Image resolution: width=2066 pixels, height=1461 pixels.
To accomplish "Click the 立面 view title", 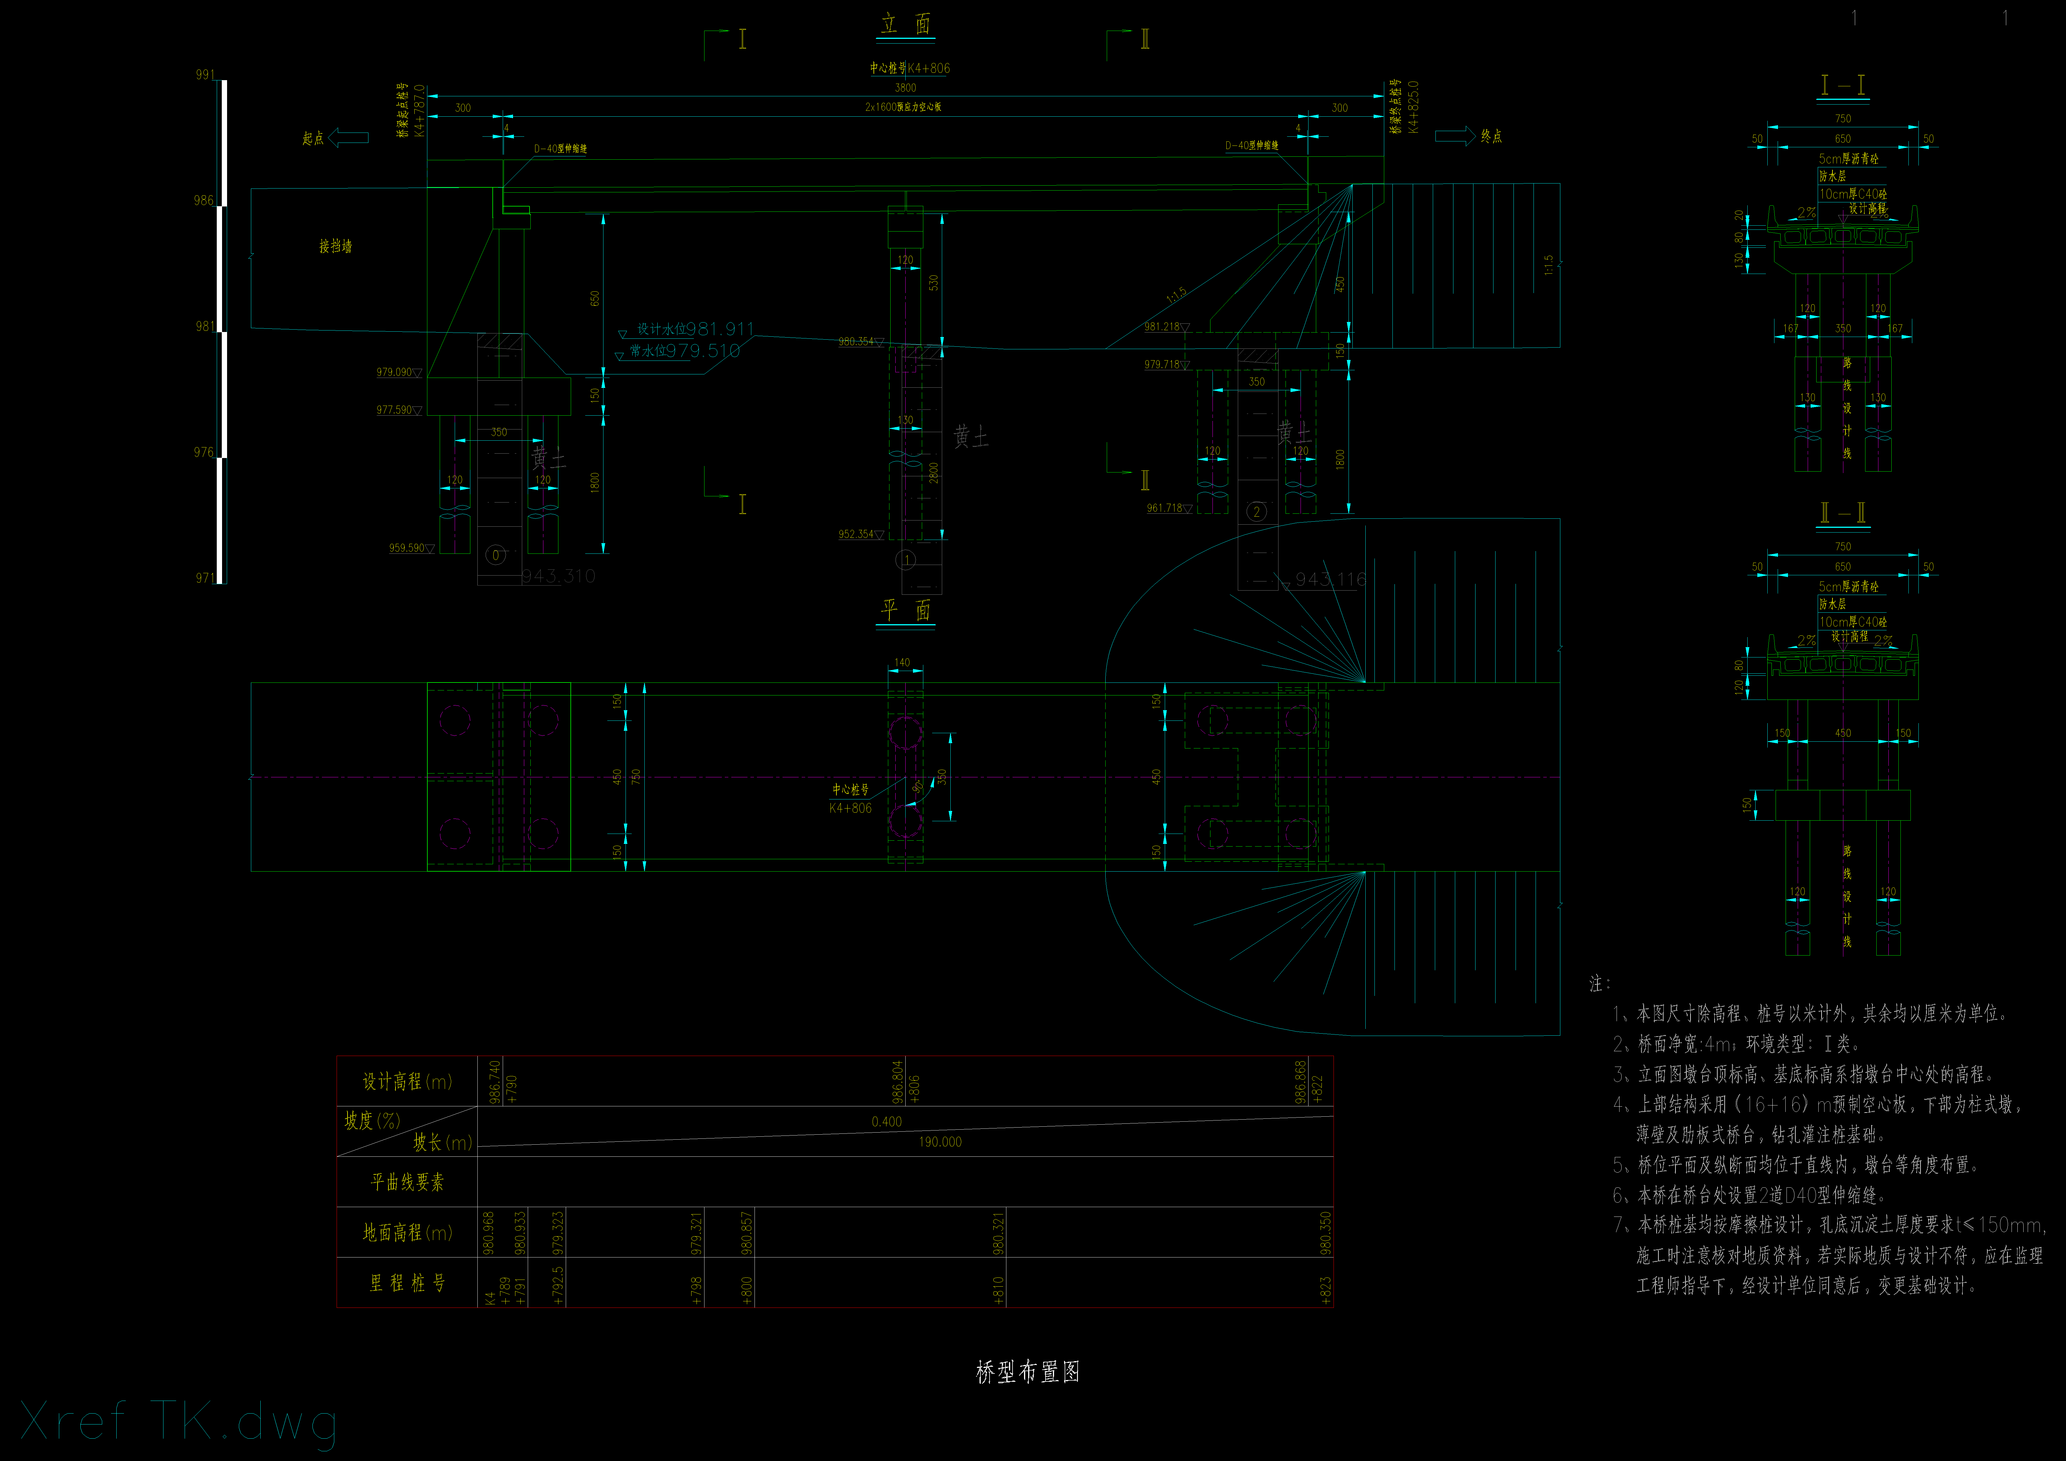I will coord(906,24).
